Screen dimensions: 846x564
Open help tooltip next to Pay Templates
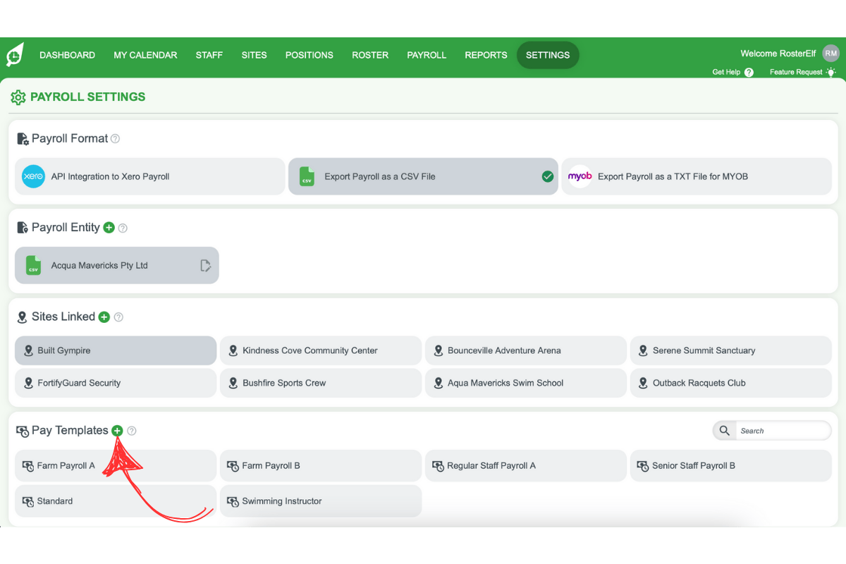click(132, 430)
